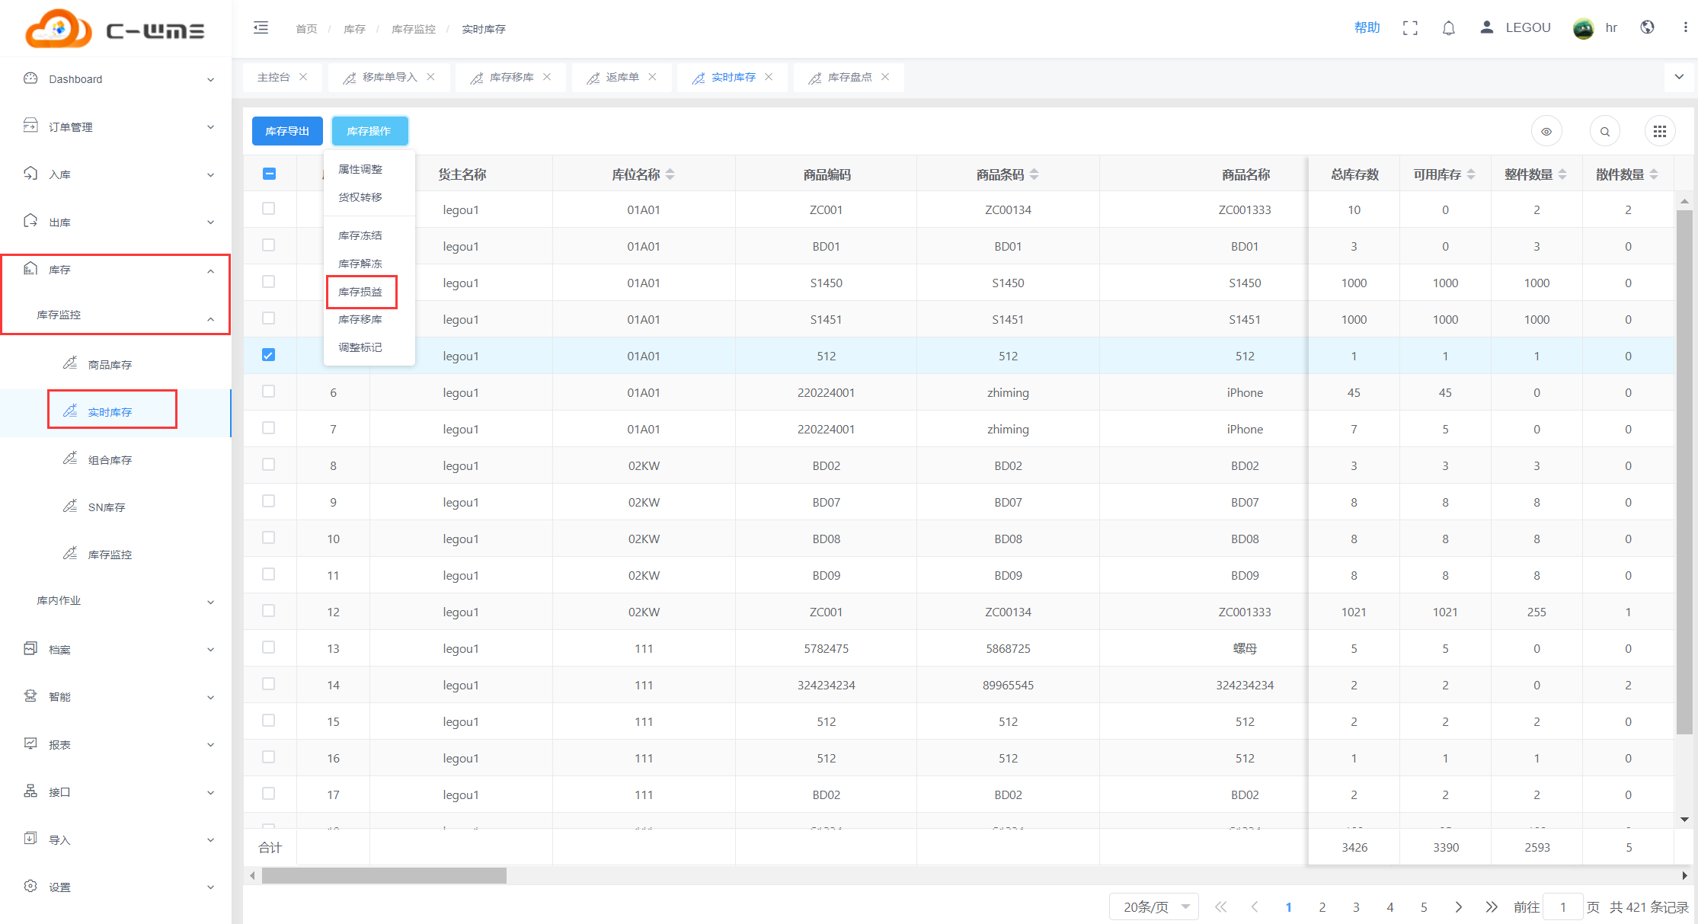
Task: Open the 帮助 help link
Action: [1367, 27]
